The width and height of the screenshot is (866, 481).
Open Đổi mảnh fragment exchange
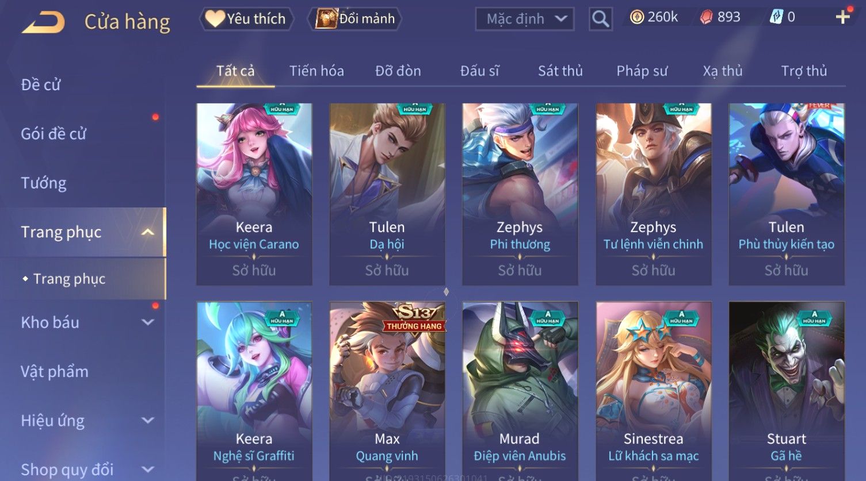click(x=354, y=19)
